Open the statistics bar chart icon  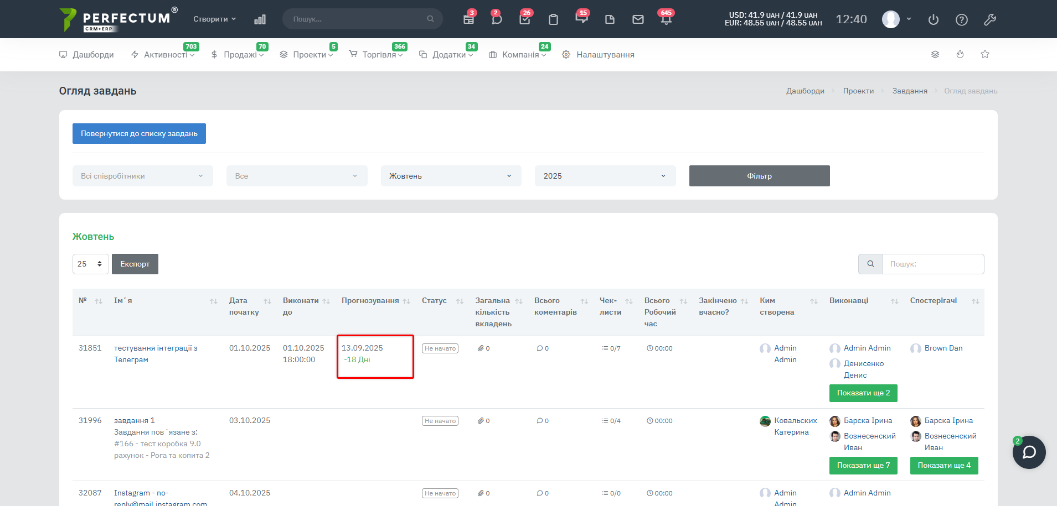point(260,19)
